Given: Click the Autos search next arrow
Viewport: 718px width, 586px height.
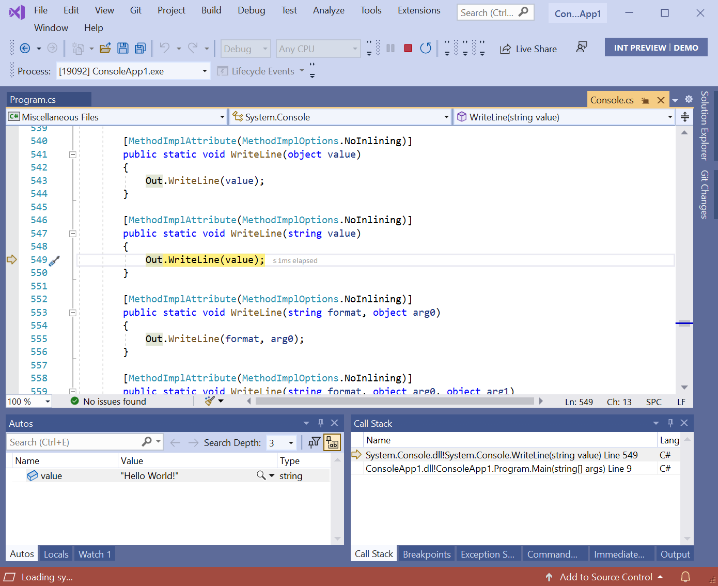Looking at the screenshot, I should 193,442.
